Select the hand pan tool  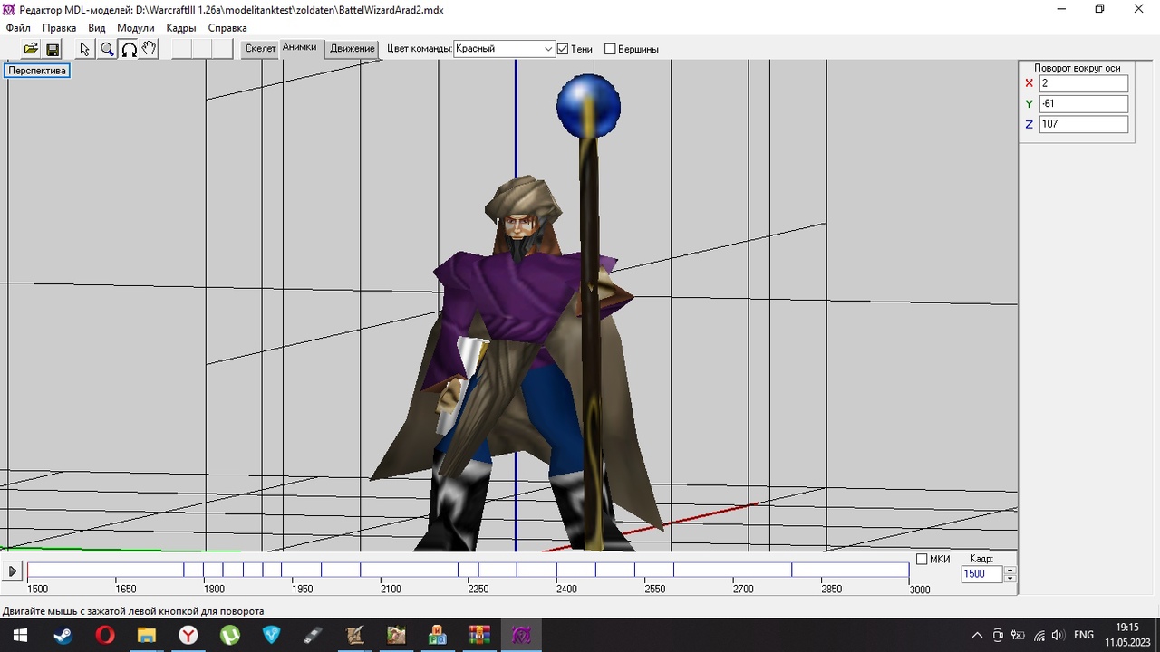[x=150, y=49]
